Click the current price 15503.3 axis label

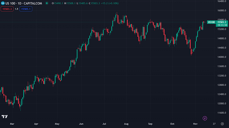[x=222, y=22]
